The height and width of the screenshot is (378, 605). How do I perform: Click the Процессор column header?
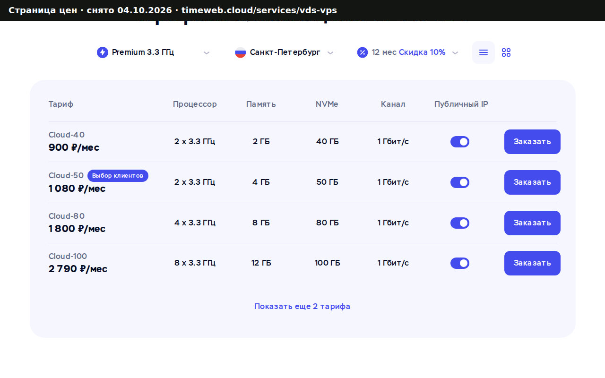click(195, 104)
